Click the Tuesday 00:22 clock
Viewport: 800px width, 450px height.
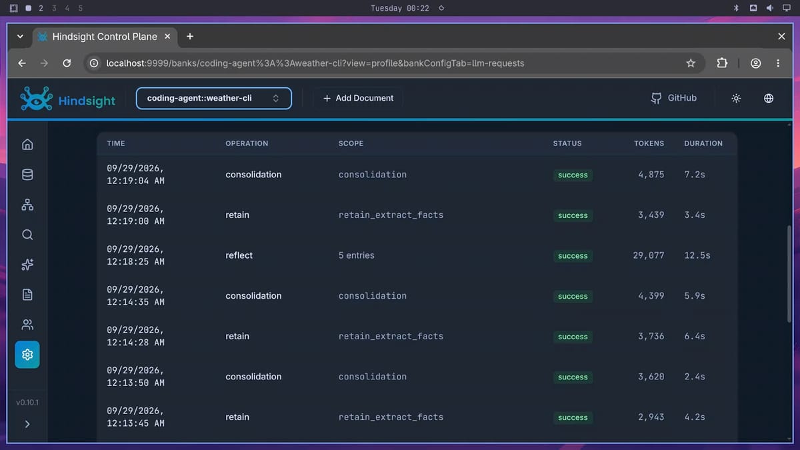[x=400, y=8]
